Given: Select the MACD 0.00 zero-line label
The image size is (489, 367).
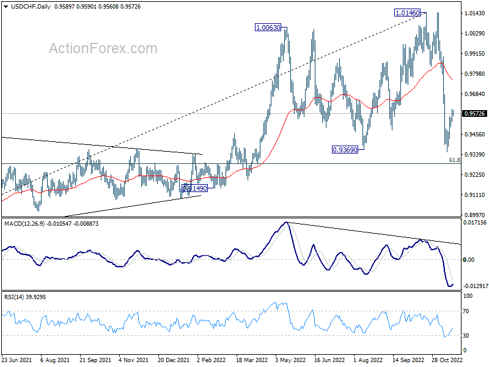Looking at the screenshot, I should pos(469,259).
